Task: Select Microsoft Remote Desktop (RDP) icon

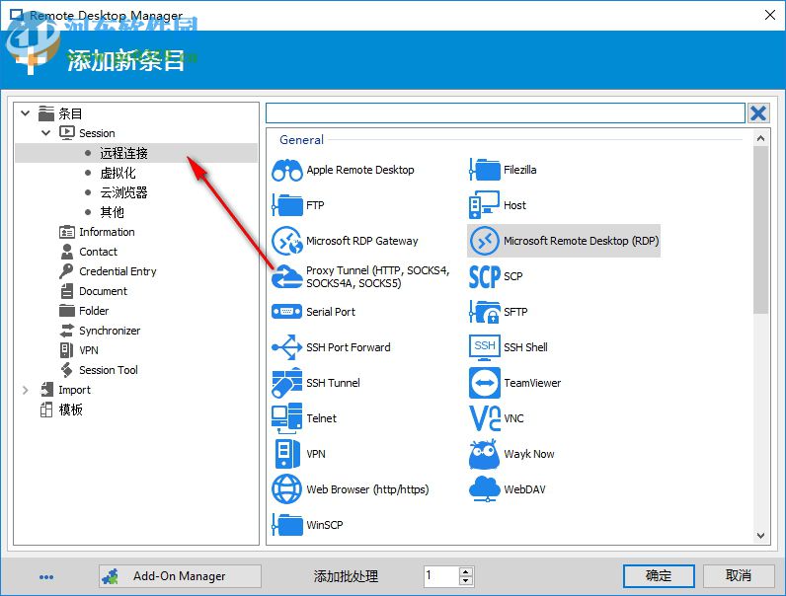Action: coord(484,241)
